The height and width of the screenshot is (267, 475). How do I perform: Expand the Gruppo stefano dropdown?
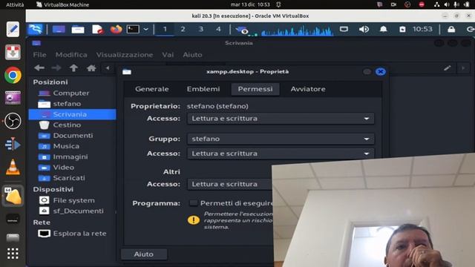(x=281, y=139)
